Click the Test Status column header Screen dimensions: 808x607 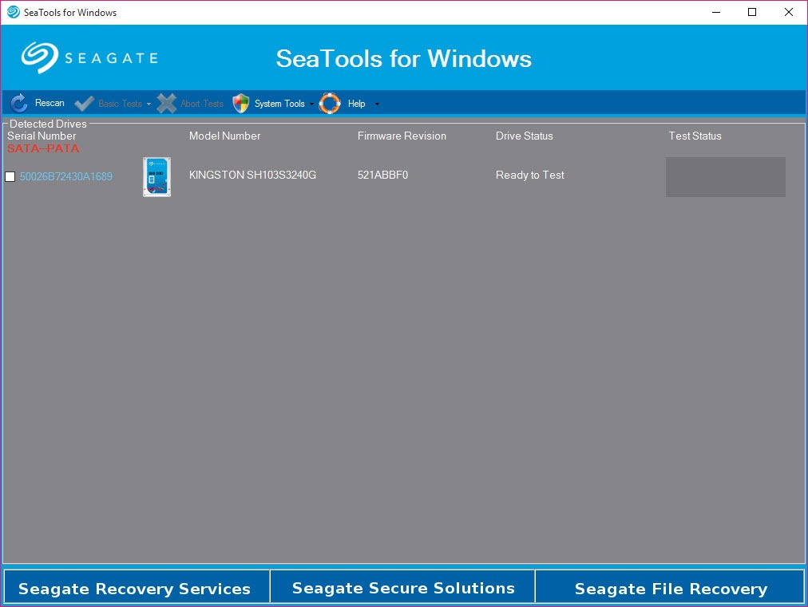695,136
